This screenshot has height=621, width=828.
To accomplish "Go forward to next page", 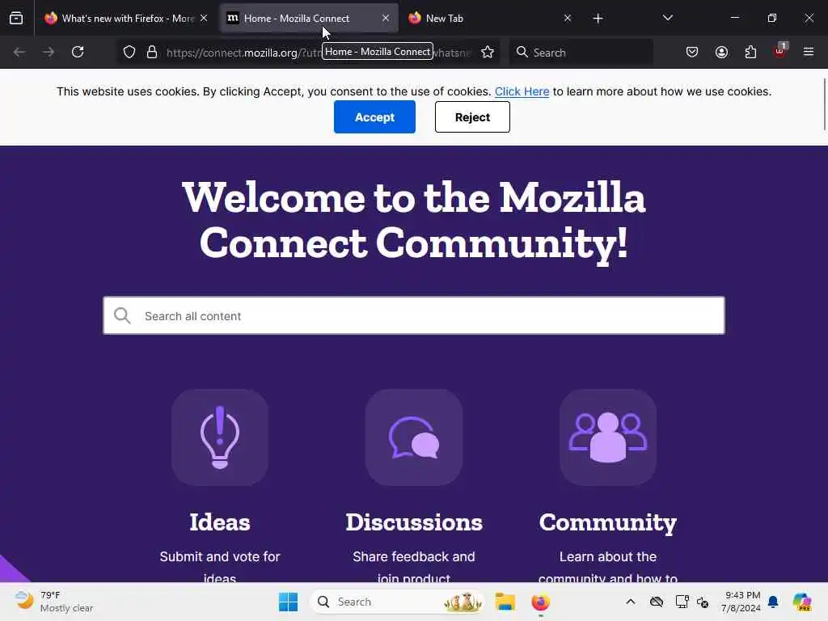I will pyautogui.click(x=49, y=53).
